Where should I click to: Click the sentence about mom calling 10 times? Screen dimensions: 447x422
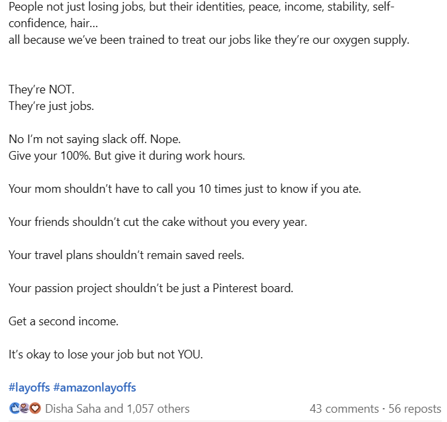[184, 189]
